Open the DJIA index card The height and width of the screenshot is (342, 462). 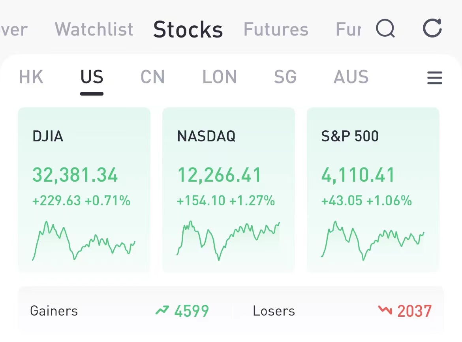[x=84, y=190]
